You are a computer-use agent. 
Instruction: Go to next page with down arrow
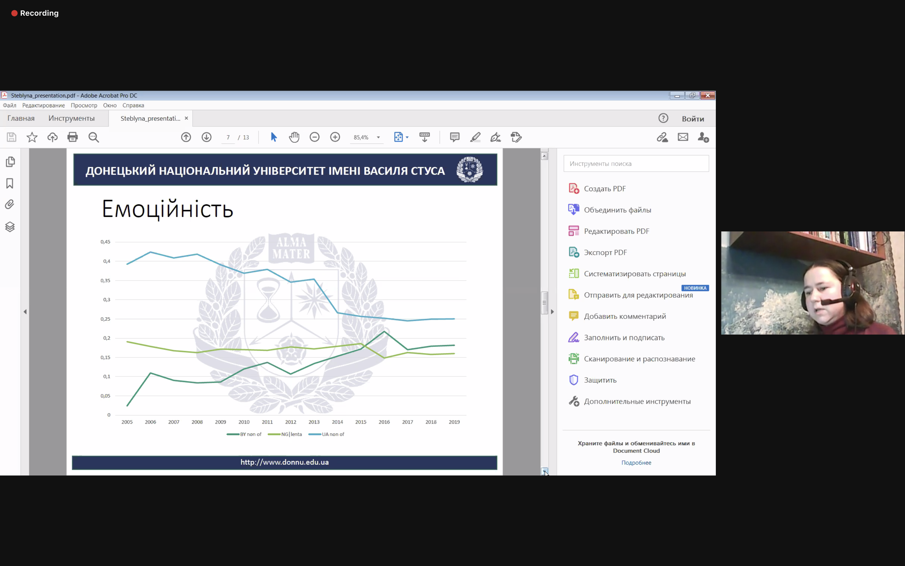coord(206,137)
